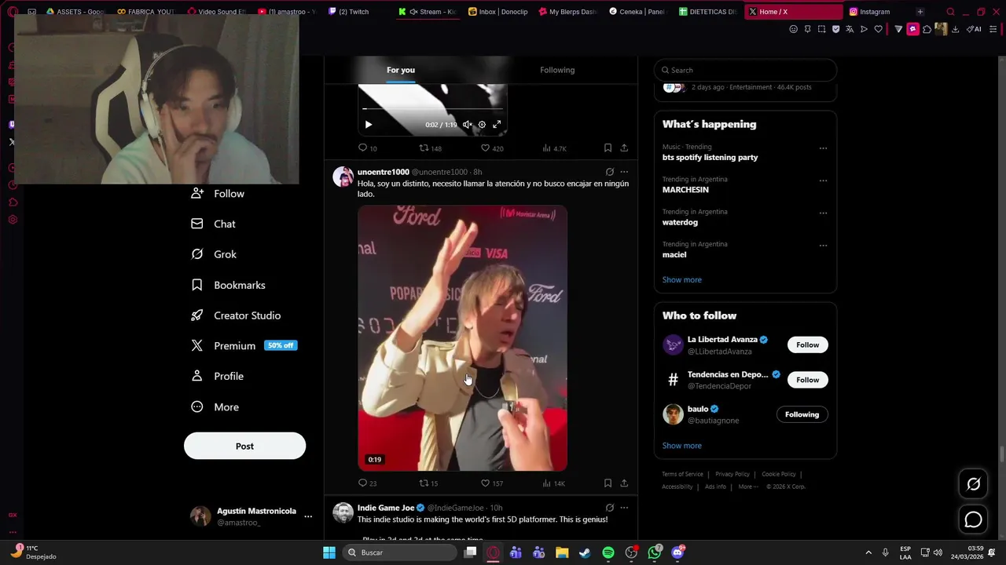Open options for MARCHESIN trend

(x=823, y=180)
